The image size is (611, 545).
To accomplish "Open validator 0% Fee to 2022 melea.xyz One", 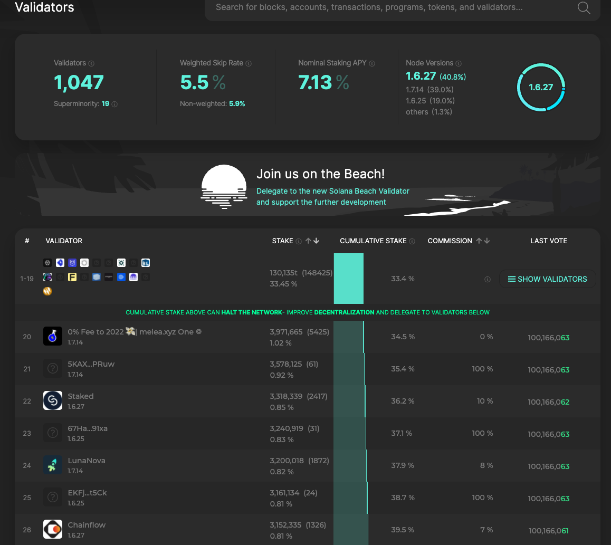I will [x=135, y=332].
